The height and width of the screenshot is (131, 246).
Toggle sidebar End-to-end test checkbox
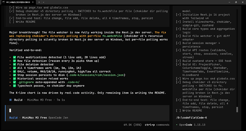(178, 100)
